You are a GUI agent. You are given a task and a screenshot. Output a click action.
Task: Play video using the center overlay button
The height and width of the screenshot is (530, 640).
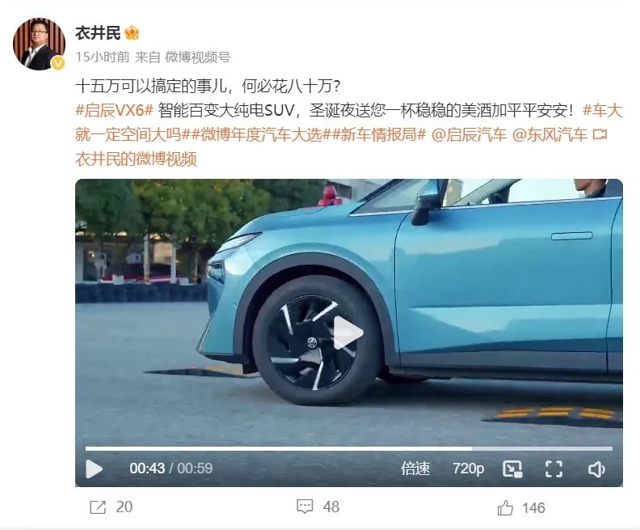coord(348,333)
